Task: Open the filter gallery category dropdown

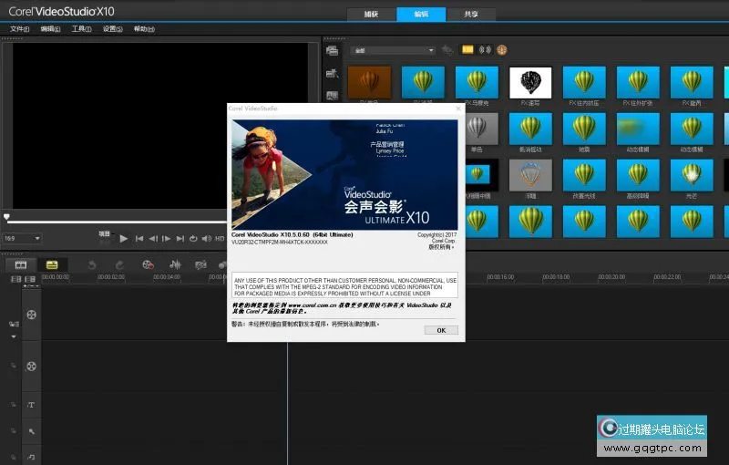Action: tap(394, 50)
